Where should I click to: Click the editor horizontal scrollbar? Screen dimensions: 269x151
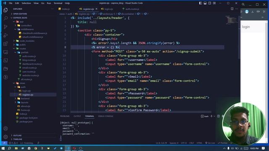141,112
